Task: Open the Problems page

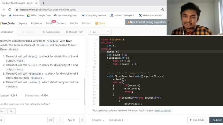Action: tap(37, 23)
